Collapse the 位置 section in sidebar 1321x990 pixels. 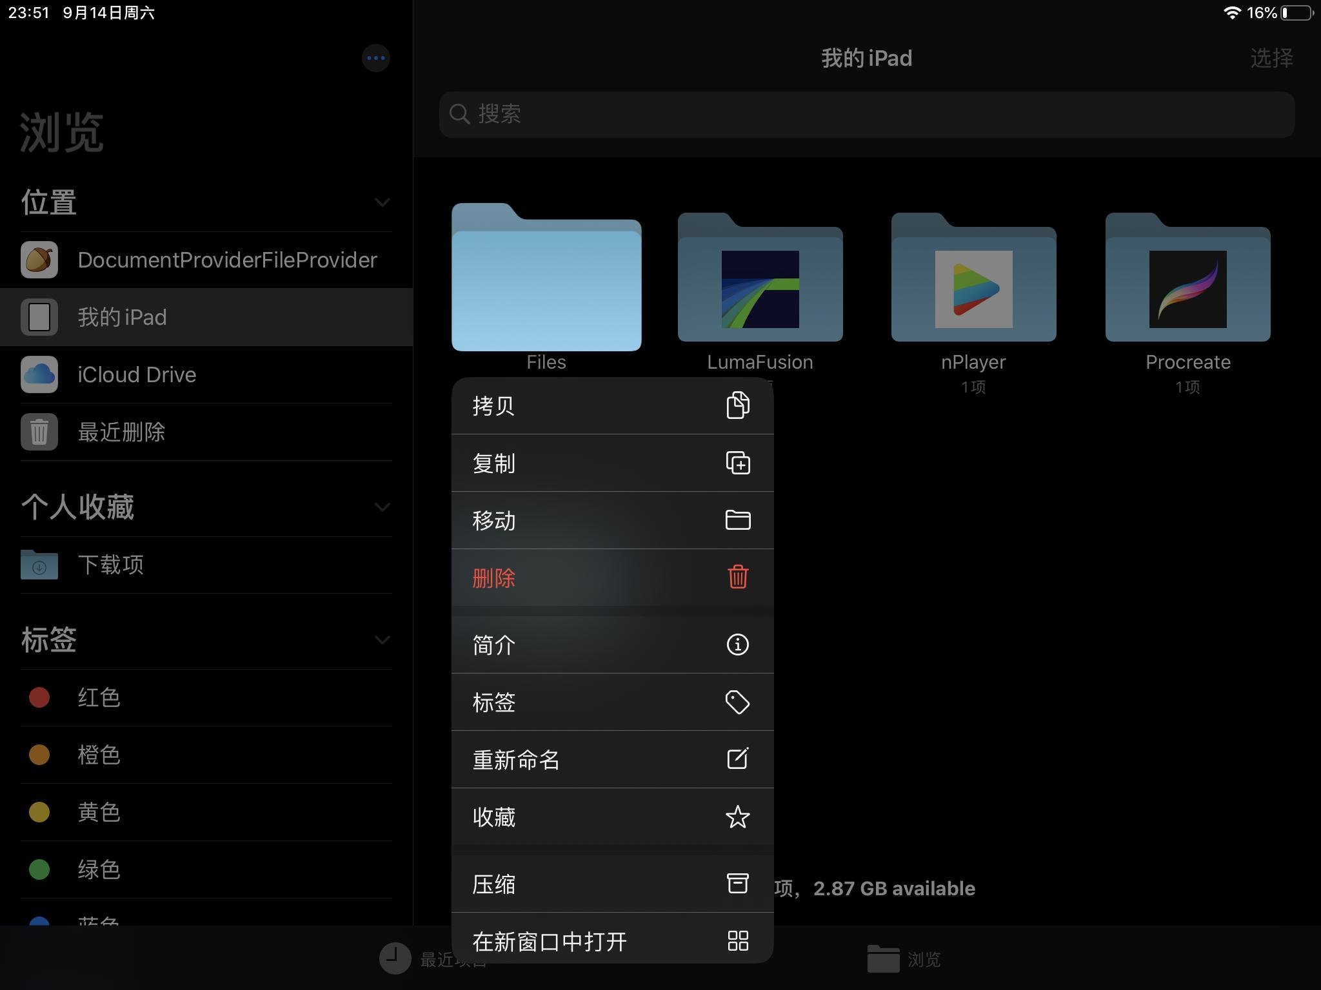(382, 202)
